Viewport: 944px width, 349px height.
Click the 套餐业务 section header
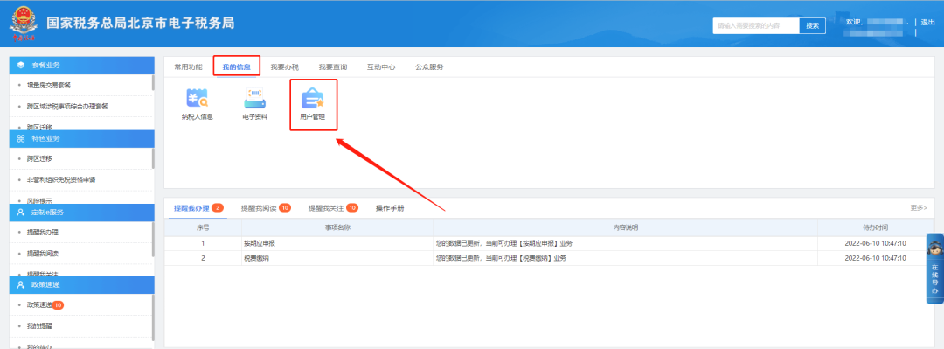82,65
